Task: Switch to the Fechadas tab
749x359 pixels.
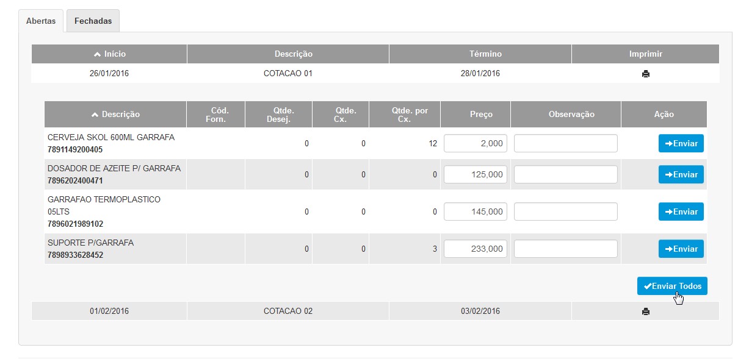Action: (x=93, y=21)
